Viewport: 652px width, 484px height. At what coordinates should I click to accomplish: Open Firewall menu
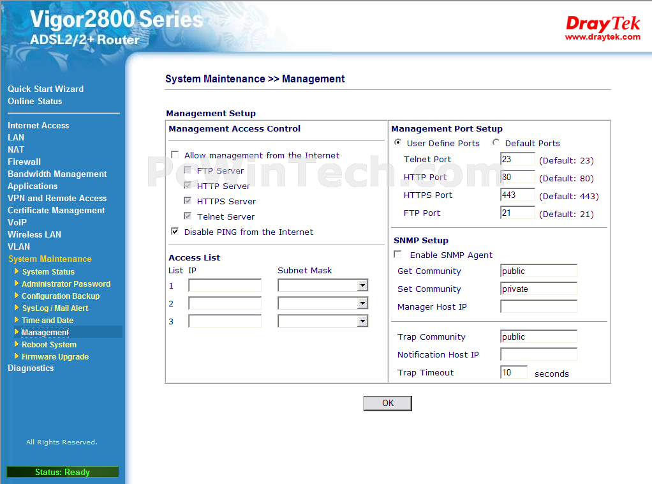[x=24, y=162]
